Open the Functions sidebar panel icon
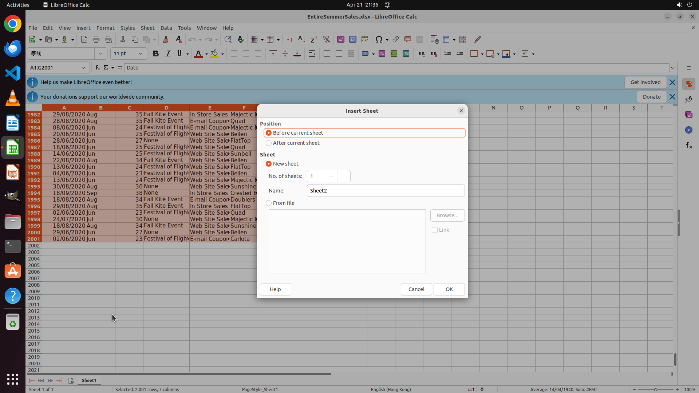The width and height of the screenshot is (699, 393). tap(689, 146)
